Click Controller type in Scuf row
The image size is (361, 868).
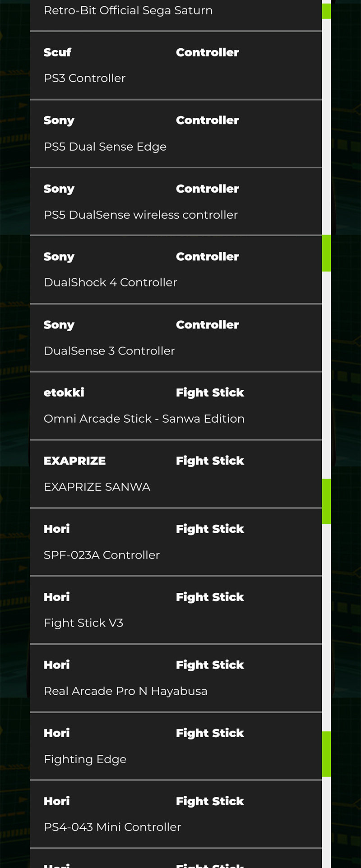coord(207,52)
